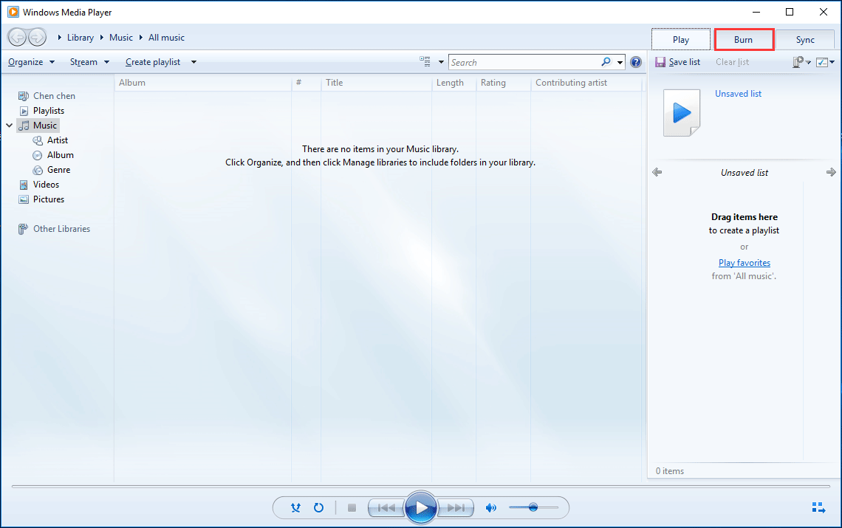Click the Play favorites link
Image resolution: width=842 pixels, height=528 pixels.
click(744, 262)
